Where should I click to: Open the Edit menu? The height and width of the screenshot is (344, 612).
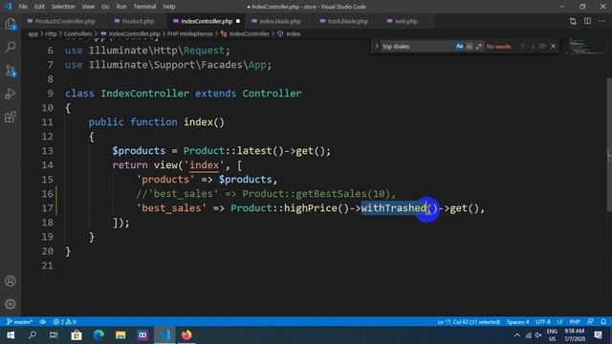39,7
